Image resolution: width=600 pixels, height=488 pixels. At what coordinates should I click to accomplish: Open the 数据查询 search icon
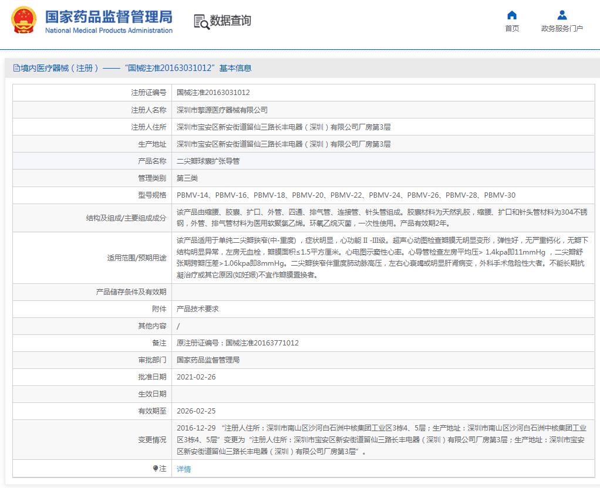point(201,22)
